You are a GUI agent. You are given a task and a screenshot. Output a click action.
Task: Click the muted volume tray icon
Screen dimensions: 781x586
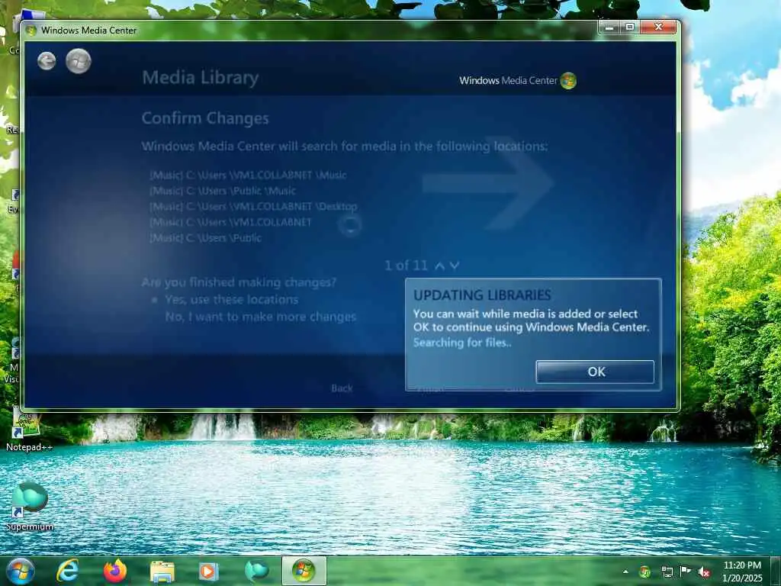pos(704,572)
